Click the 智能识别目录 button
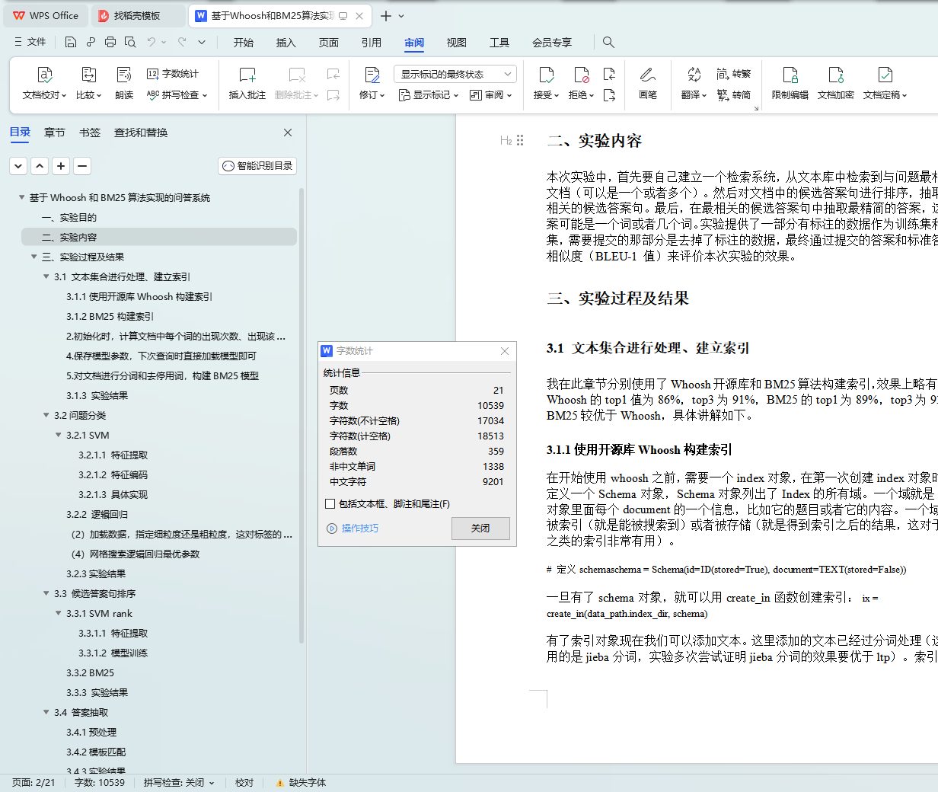Image resolution: width=938 pixels, height=792 pixels. tap(257, 165)
